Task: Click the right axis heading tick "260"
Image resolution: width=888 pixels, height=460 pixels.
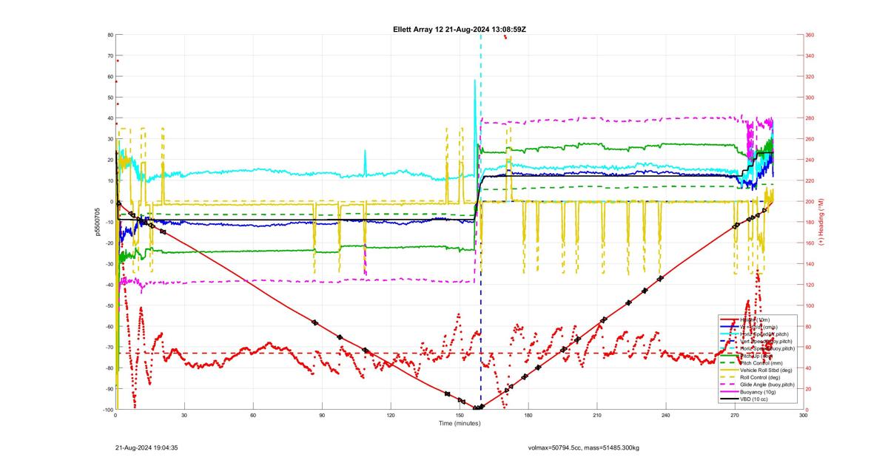Action: (811, 139)
